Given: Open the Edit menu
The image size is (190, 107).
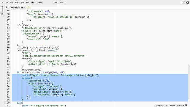Looking at the screenshot, I should coord(12,2).
